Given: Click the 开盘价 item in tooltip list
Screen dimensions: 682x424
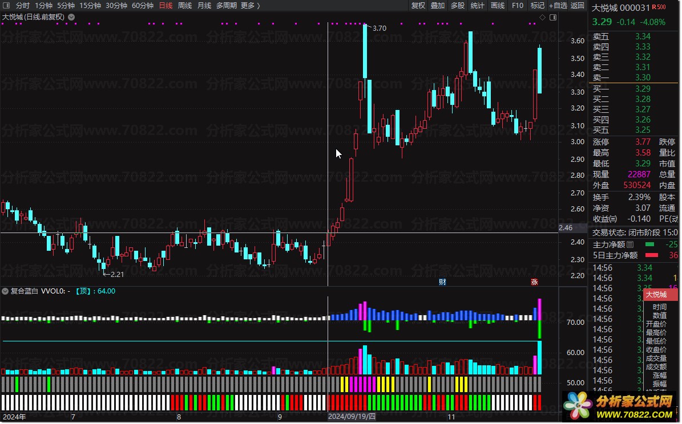Looking at the screenshot, I should [656, 324].
